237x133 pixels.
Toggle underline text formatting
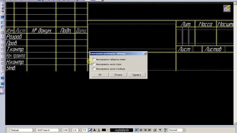coord(99,130)
